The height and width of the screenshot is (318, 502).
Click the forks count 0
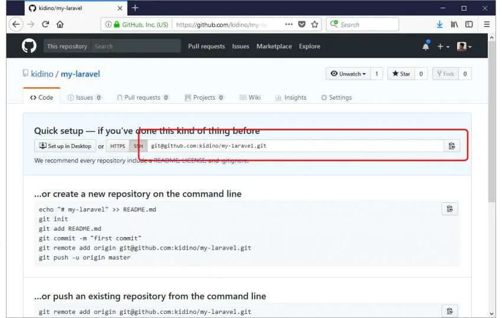coord(465,74)
